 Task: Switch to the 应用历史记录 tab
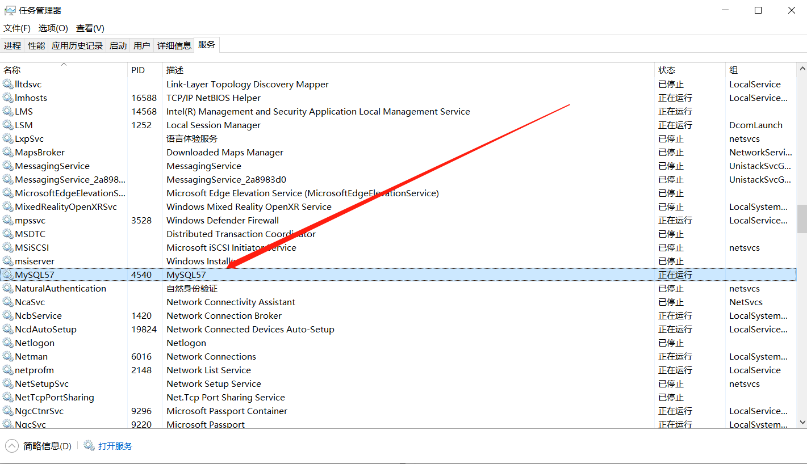pyautogui.click(x=77, y=45)
